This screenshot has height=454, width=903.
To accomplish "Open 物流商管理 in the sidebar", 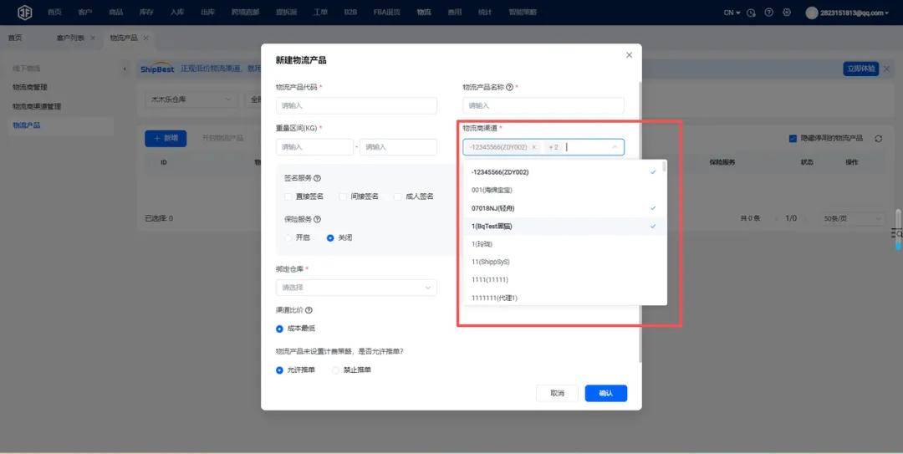I will (30, 87).
